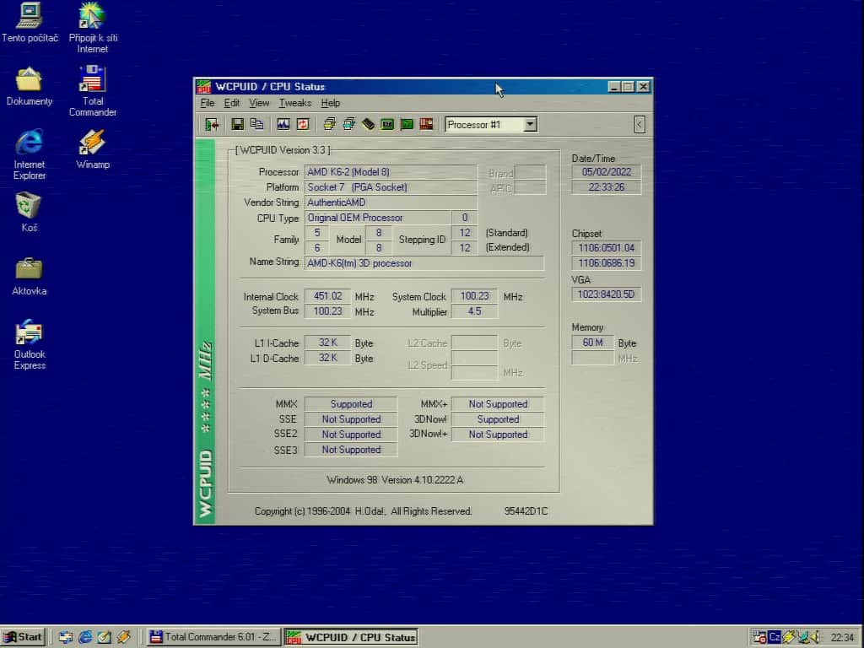Viewport: 864px width, 648px height.
Task: Select the Aktovka briefcase icon
Action: point(30,276)
